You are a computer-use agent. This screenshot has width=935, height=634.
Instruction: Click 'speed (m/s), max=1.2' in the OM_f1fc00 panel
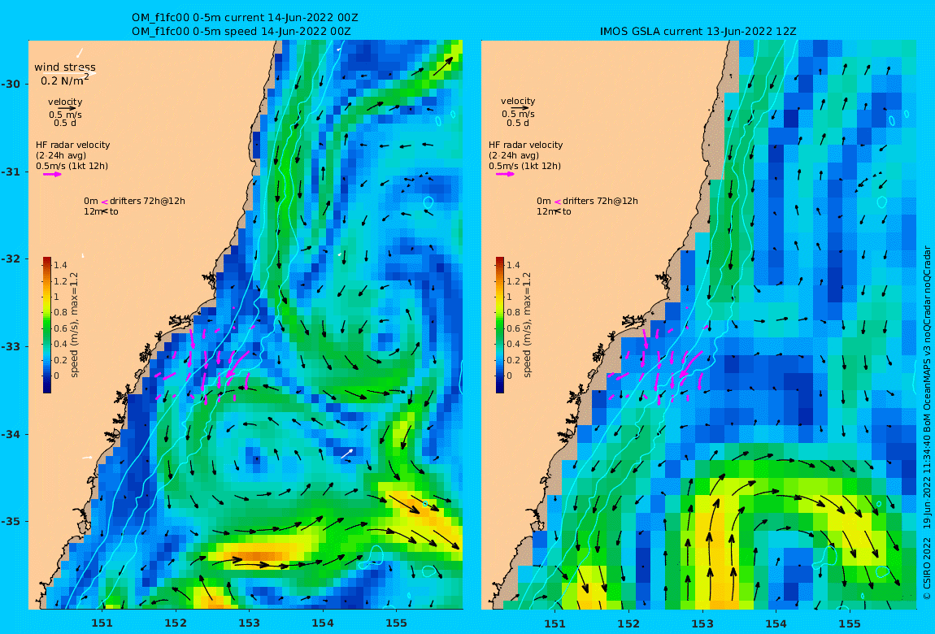coord(74,325)
